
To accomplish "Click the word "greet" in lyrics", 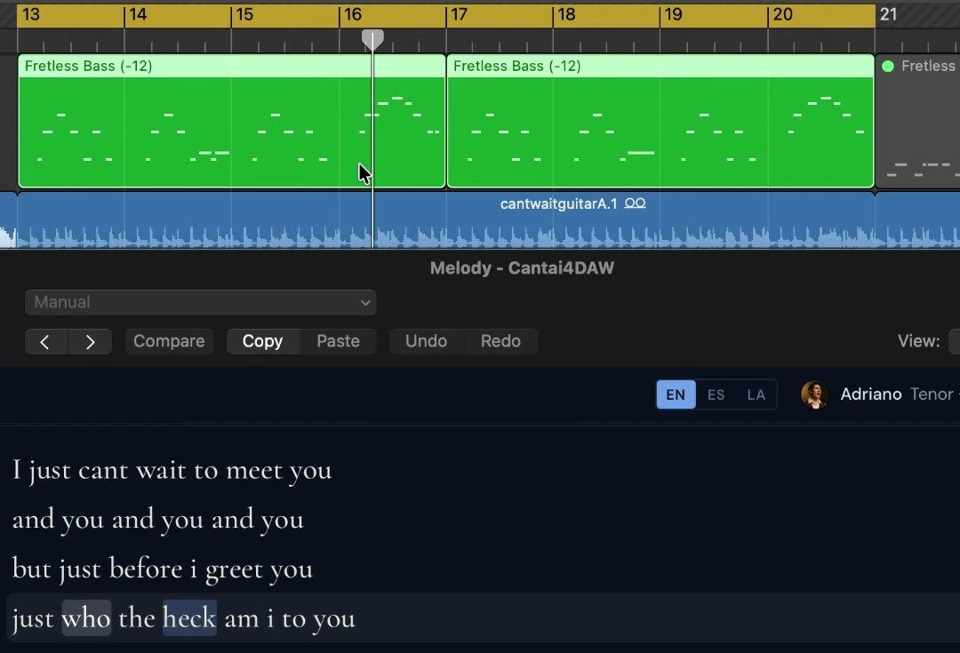I will tap(234, 570).
